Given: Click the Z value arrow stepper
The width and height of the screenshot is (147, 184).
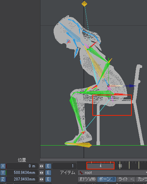Looking at the screenshot, I should click(x=42, y=179).
